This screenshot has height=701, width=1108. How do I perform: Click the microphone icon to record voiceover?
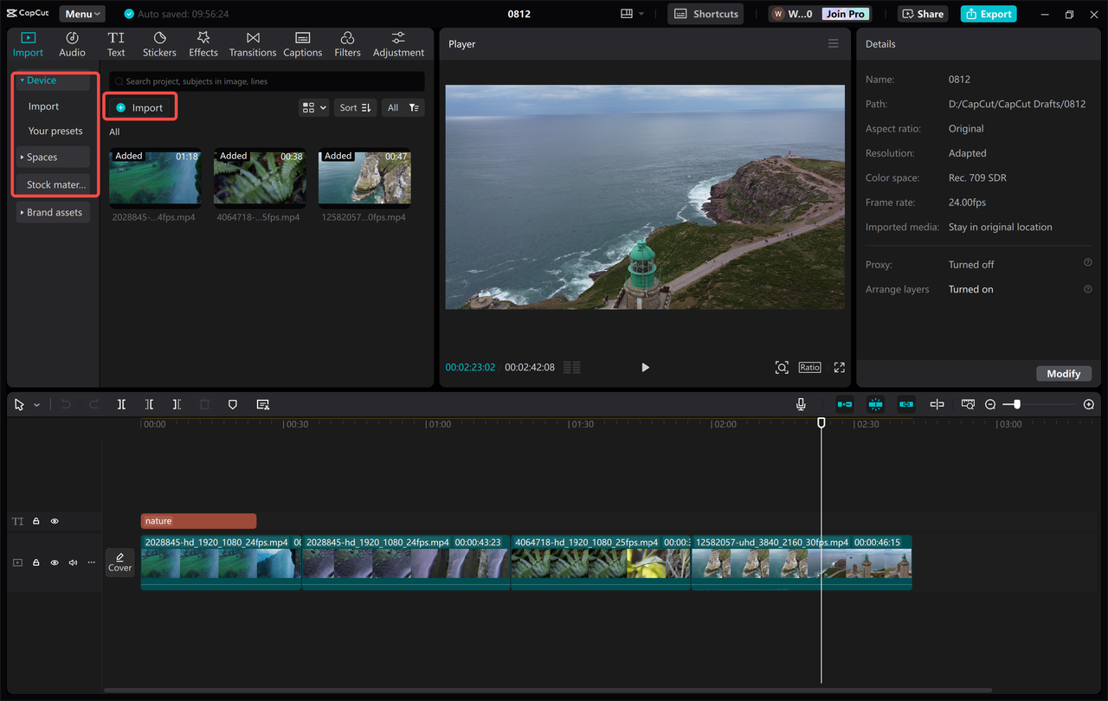tap(801, 403)
